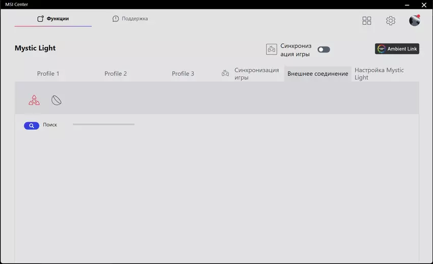Screen dimensions: 433x264
Task: Switch to Profile 3 tab
Action: click(183, 74)
